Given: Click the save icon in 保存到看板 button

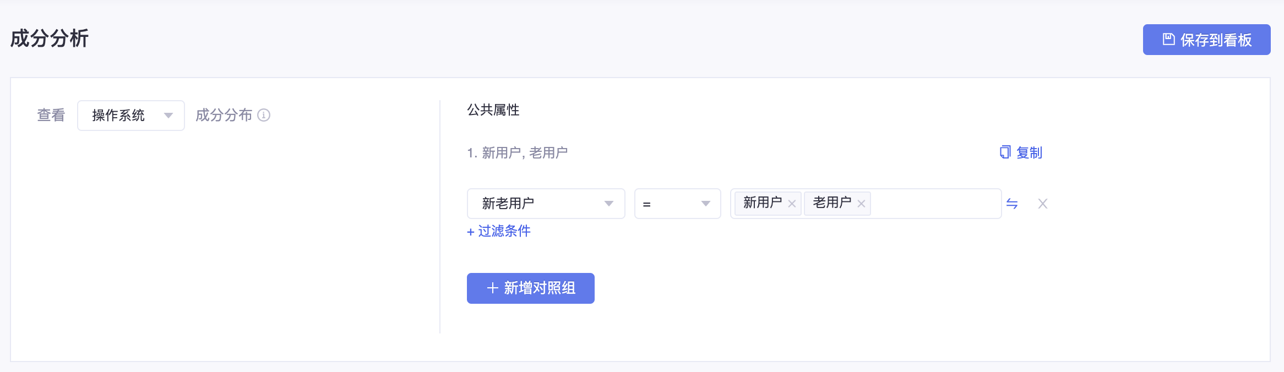Looking at the screenshot, I should (1168, 39).
